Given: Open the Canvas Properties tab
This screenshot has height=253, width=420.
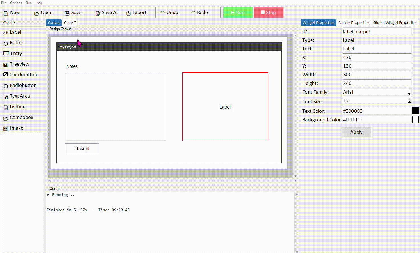Looking at the screenshot, I should pos(354,22).
